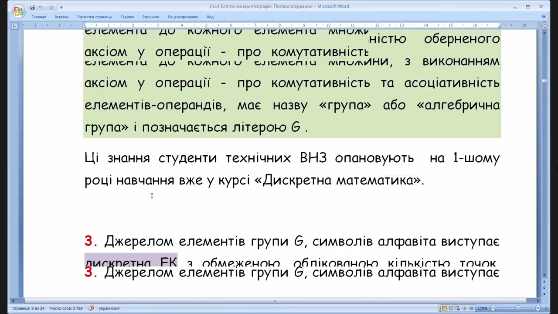Open word count 'Число слов: 2 788'
The image size is (558, 314).
coord(66,308)
